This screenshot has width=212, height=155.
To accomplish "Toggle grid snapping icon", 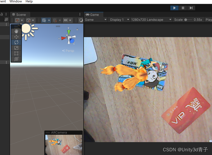I will click(55, 20).
